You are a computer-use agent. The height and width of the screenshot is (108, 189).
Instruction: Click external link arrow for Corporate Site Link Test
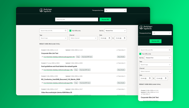pyautogui.click(x=42, y=57)
